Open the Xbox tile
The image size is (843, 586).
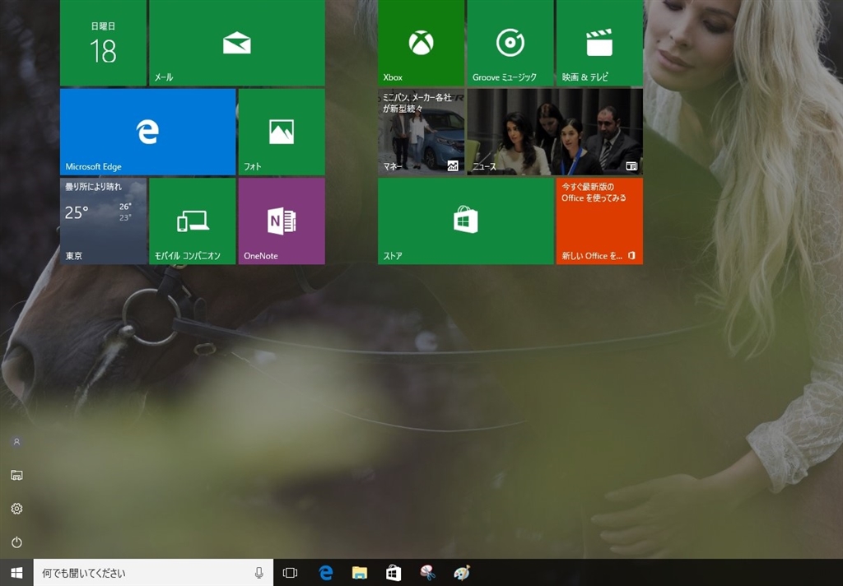click(x=421, y=43)
